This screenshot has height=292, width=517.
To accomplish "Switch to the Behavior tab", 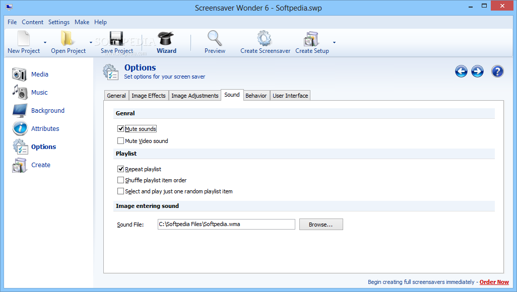I will 256,96.
